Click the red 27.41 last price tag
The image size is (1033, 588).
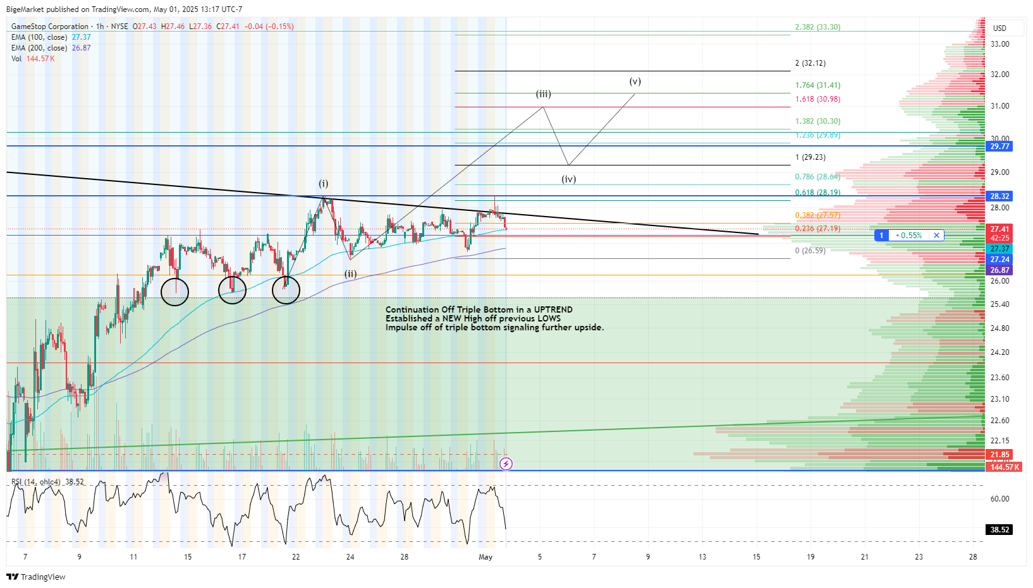pos(999,229)
